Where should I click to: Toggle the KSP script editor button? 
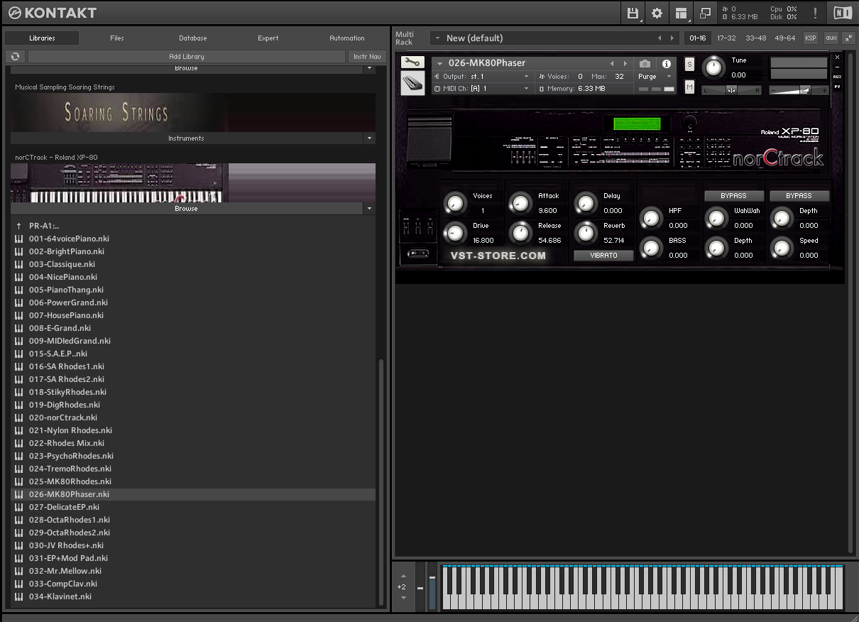pos(810,38)
